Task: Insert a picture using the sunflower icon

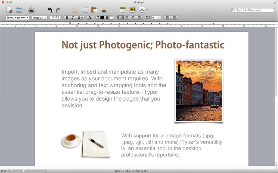Action: click(x=132, y=10)
